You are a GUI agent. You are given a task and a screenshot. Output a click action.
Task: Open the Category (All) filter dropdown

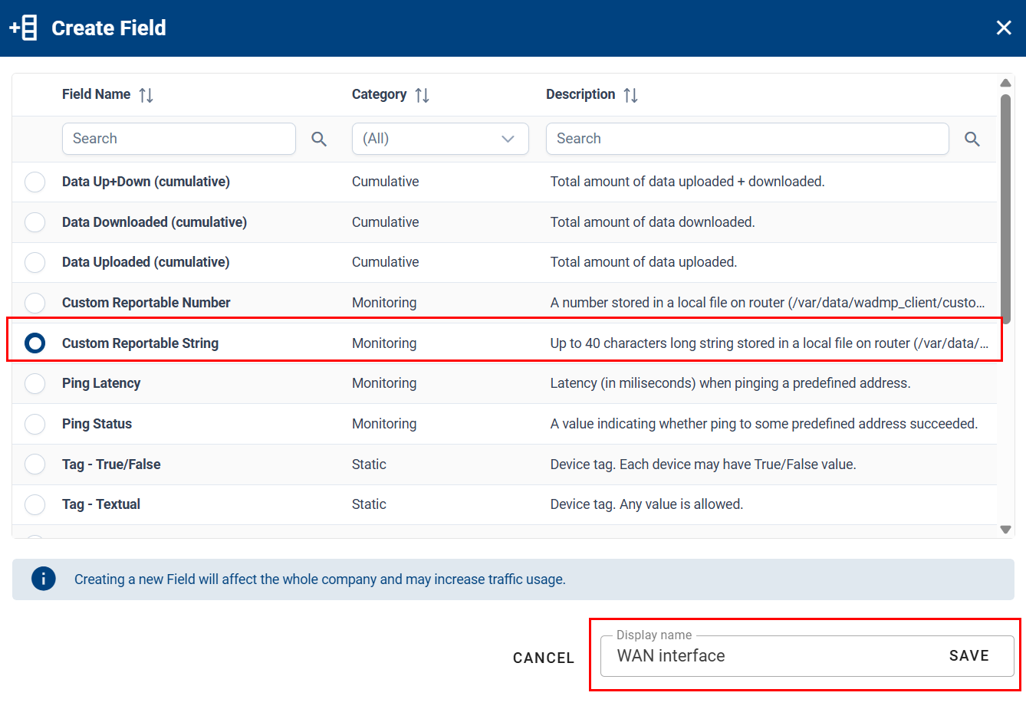(440, 139)
